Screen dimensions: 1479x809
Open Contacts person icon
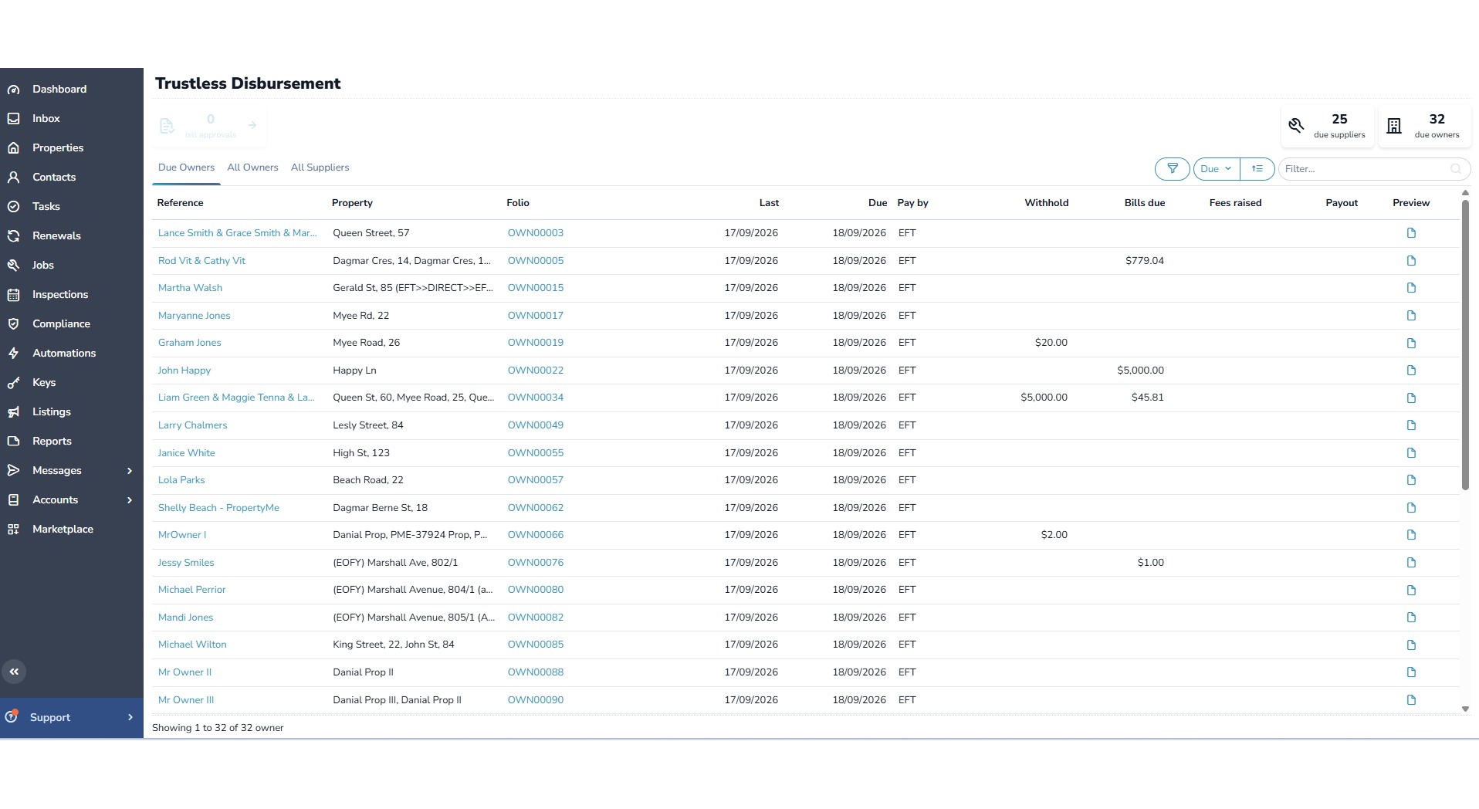(13, 178)
